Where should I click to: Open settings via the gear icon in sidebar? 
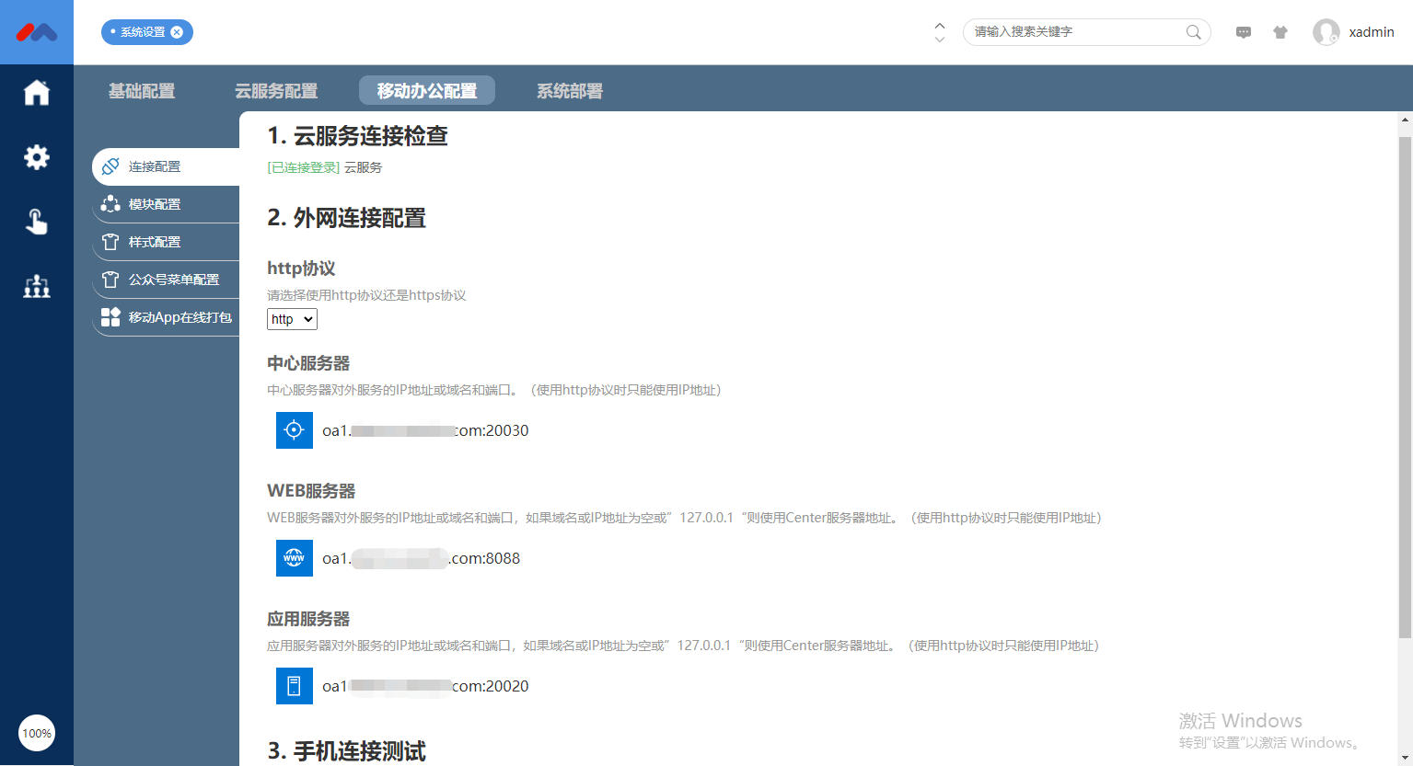37,156
